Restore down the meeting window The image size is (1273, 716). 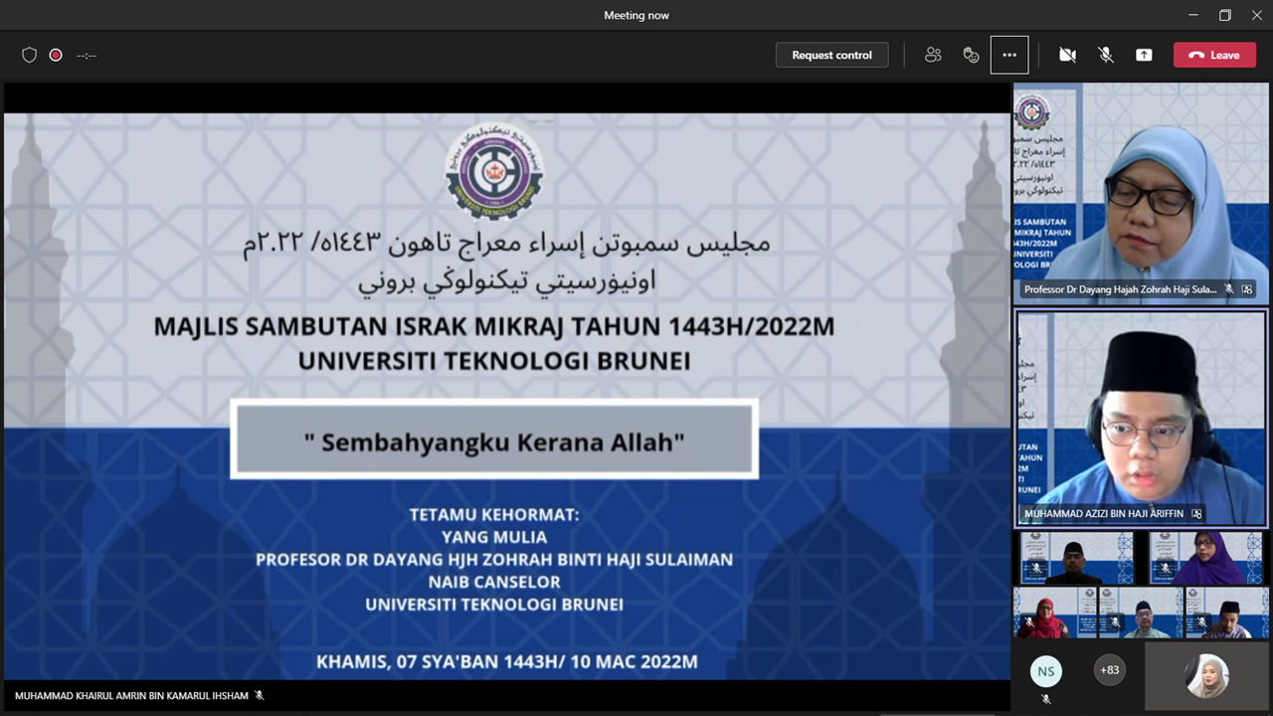pos(1225,15)
